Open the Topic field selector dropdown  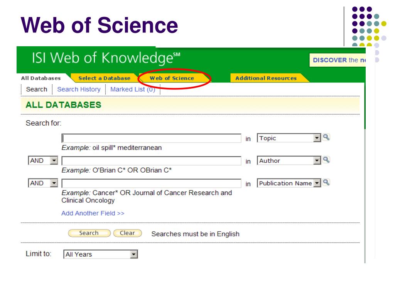289,138
